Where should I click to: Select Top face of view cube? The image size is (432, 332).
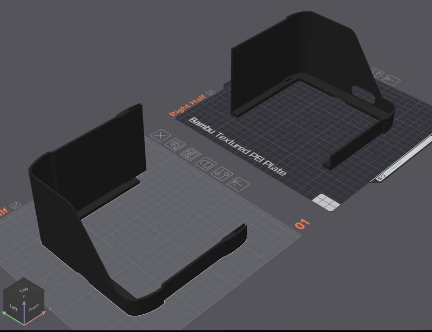pyautogui.click(x=24, y=289)
